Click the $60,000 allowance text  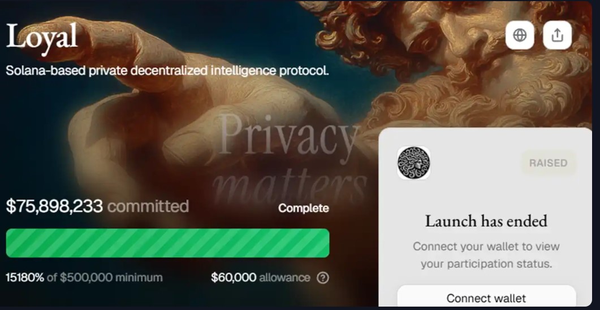click(x=260, y=278)
